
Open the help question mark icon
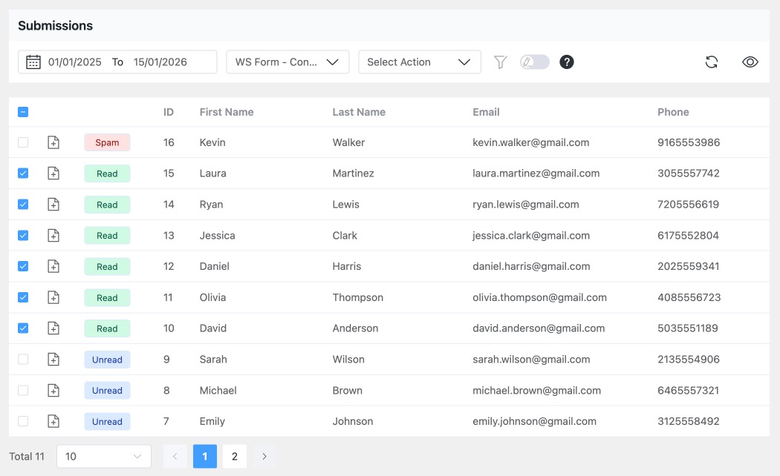coord(567,62)
